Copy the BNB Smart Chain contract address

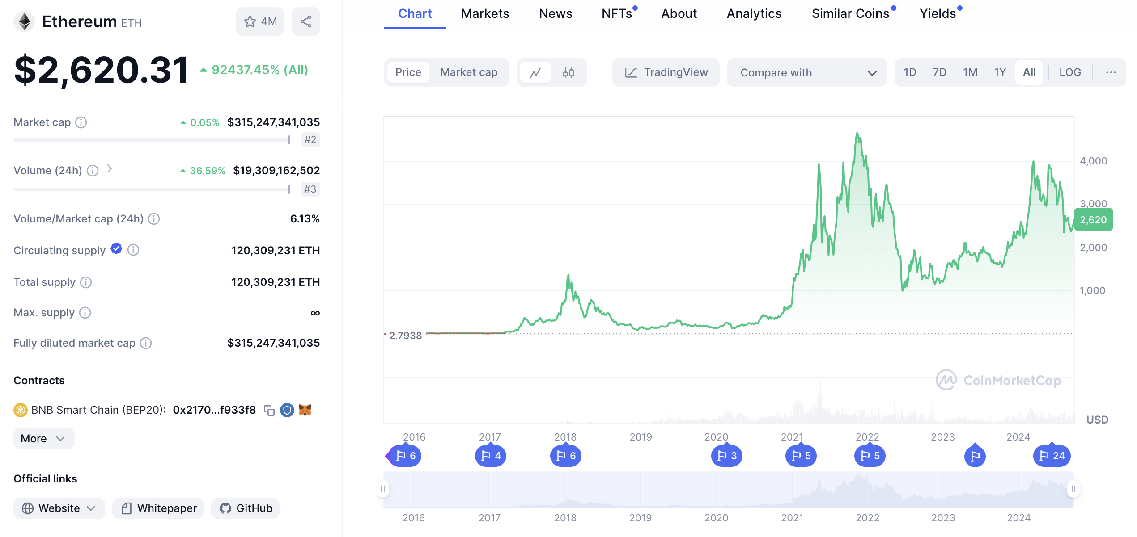[269, 410]
